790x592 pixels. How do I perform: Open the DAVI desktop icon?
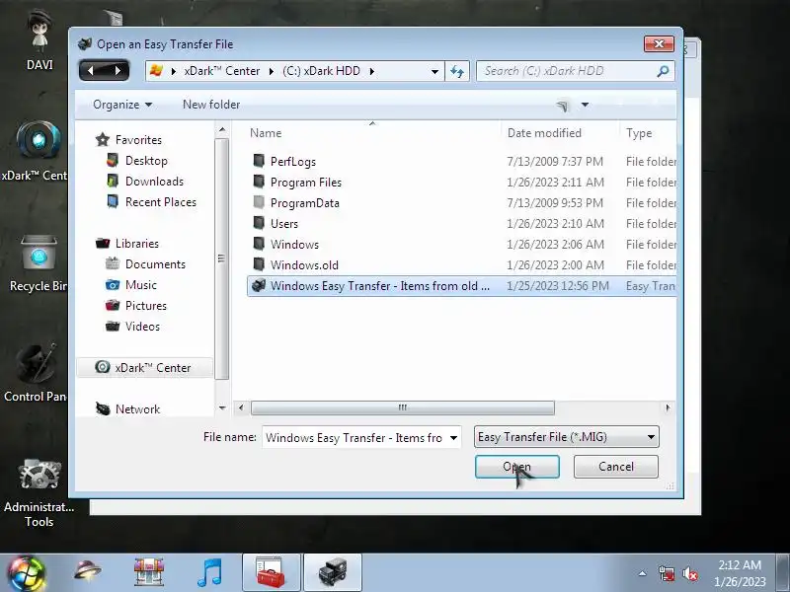39,41
